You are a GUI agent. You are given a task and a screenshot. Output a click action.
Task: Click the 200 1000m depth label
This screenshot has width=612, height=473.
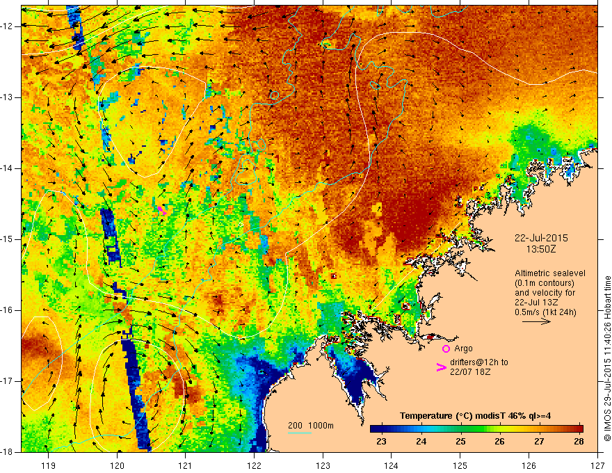click(x=311, y=426)
